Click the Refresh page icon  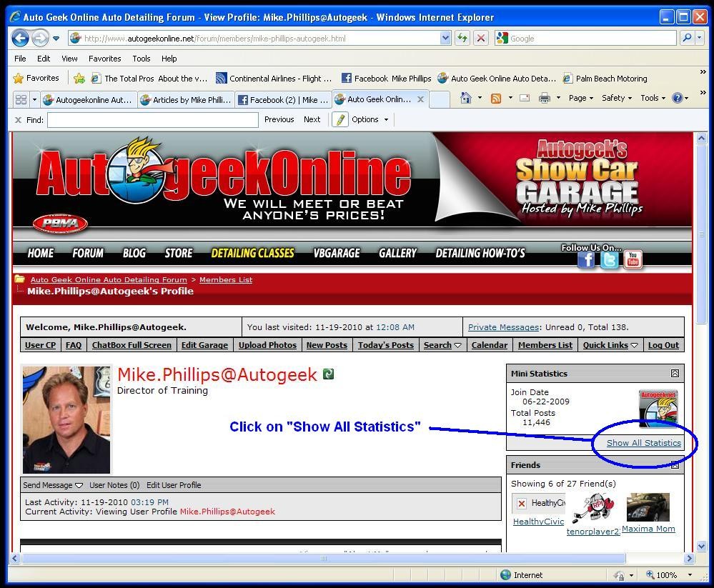[x=462, y=39]
